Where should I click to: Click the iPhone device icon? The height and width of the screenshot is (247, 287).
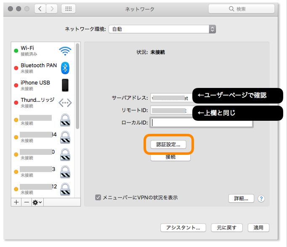pyautogui.click(x=65, y=85)
